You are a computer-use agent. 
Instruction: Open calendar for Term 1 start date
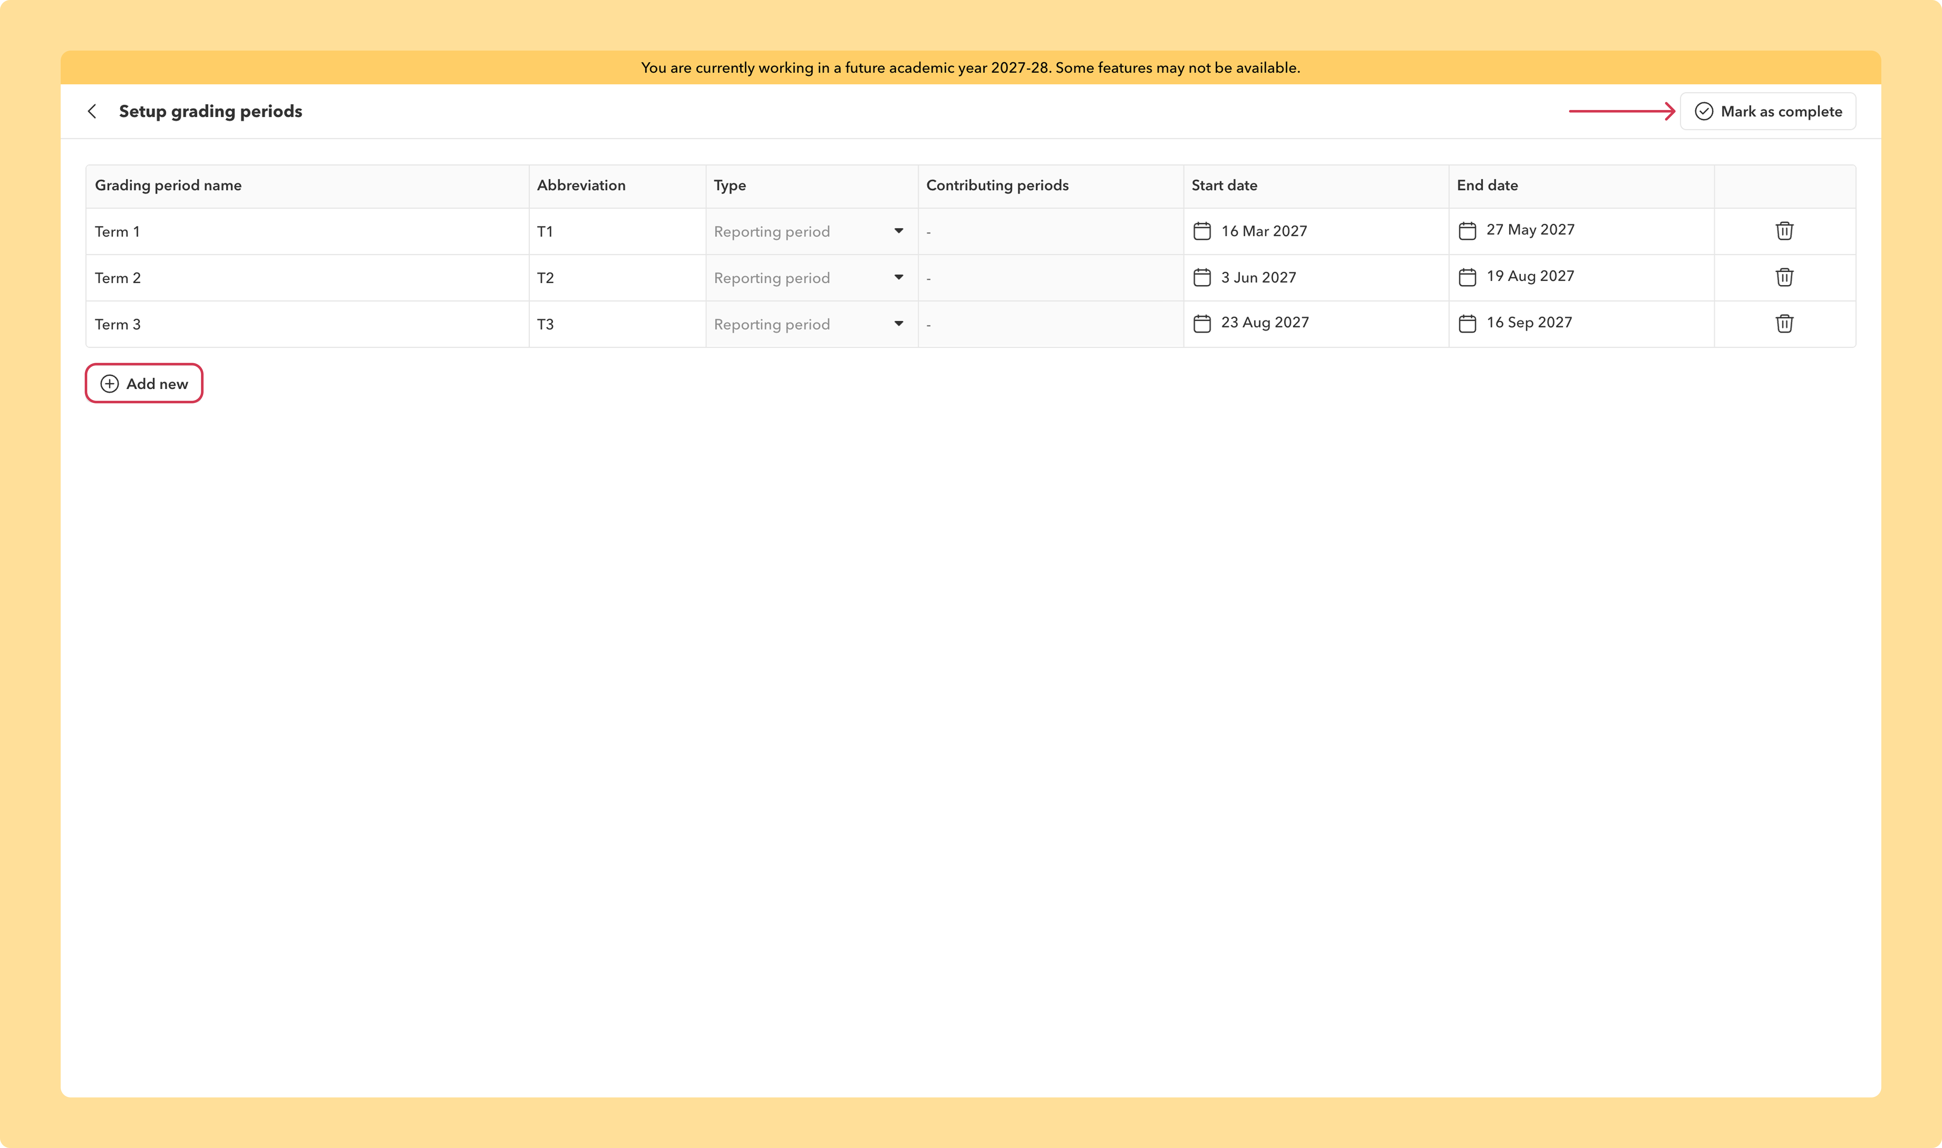1201,230
